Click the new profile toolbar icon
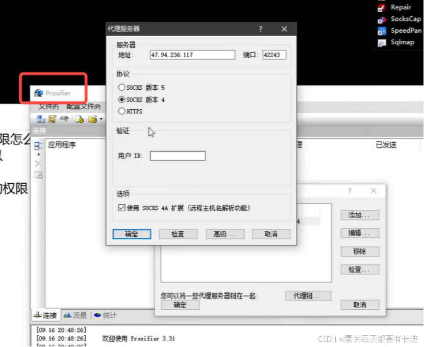This screenshot has height=347, width=424. (80, 119)
